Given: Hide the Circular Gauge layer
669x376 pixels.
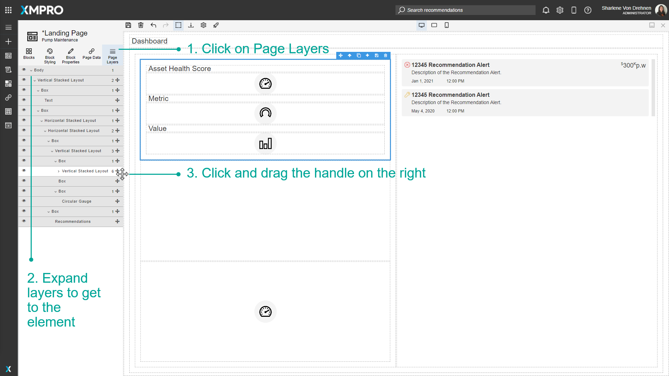Looking at the screenshot, I should pyautogui.click(x=24, y=201).
